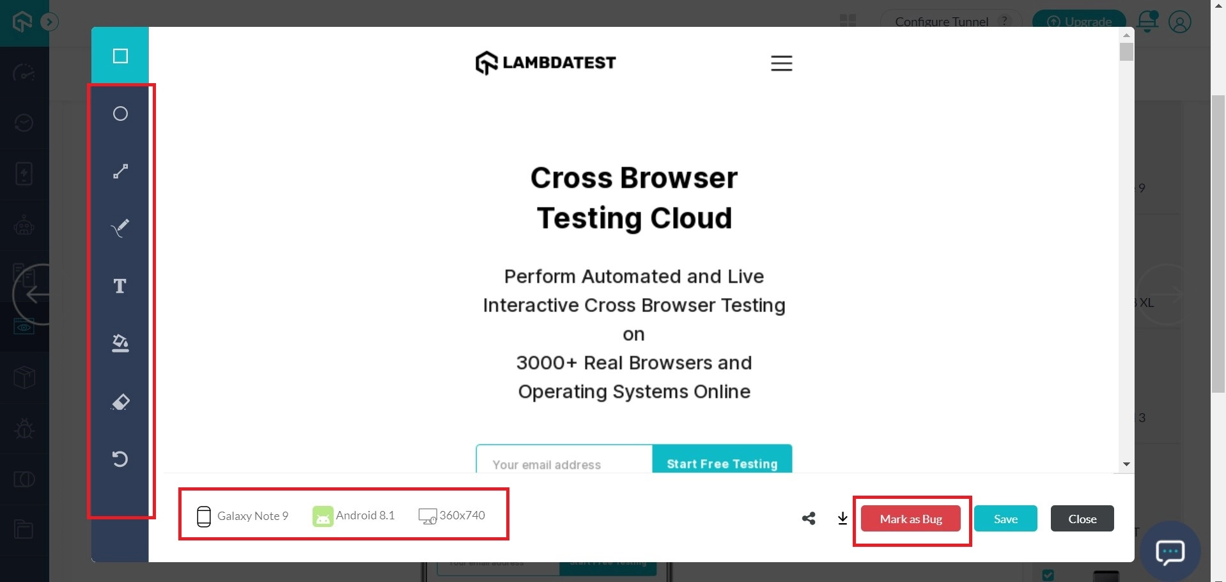This screenshot has height=582, width=1226.
Task: Open the apps grid menu
Action: 848,20
